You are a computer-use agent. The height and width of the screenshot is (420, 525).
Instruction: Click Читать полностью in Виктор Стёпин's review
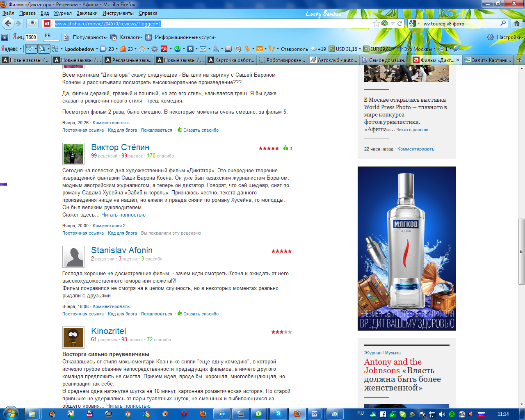[x=123, y=215]
